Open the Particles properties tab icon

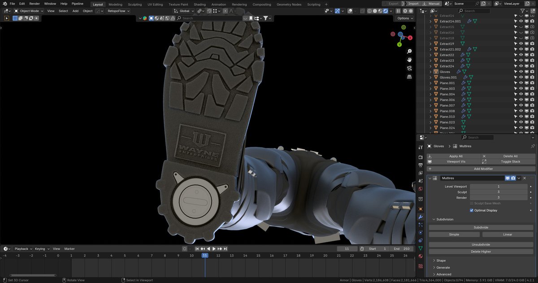(x=421, y=225)
